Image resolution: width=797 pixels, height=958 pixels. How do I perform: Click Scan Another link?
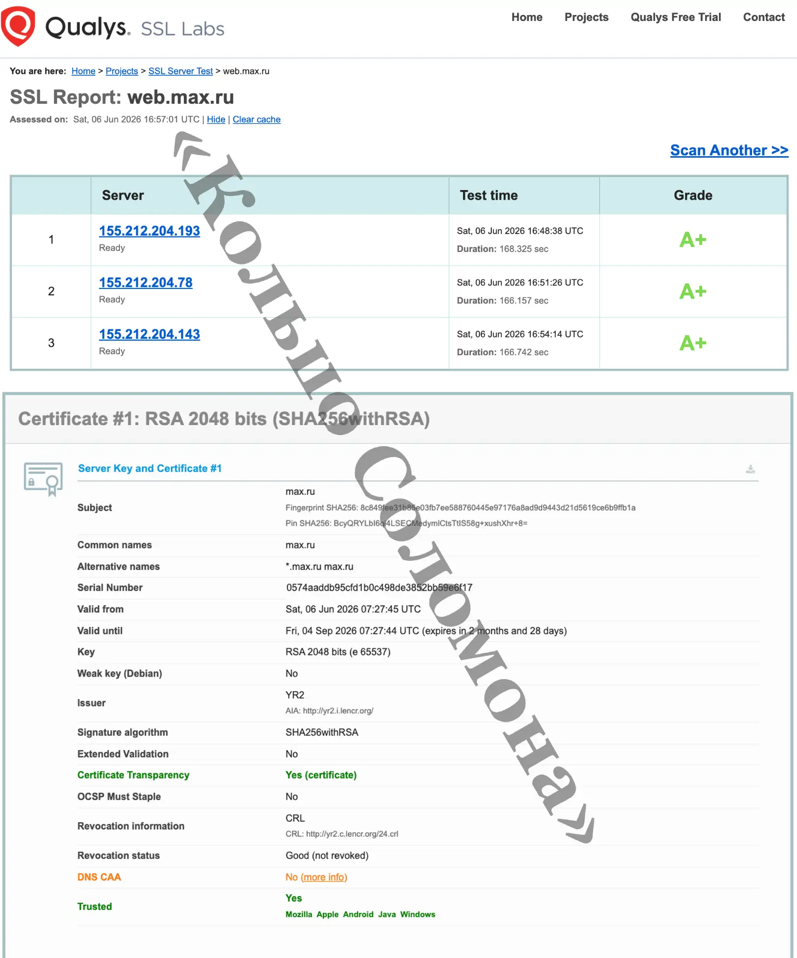[729, 150]
